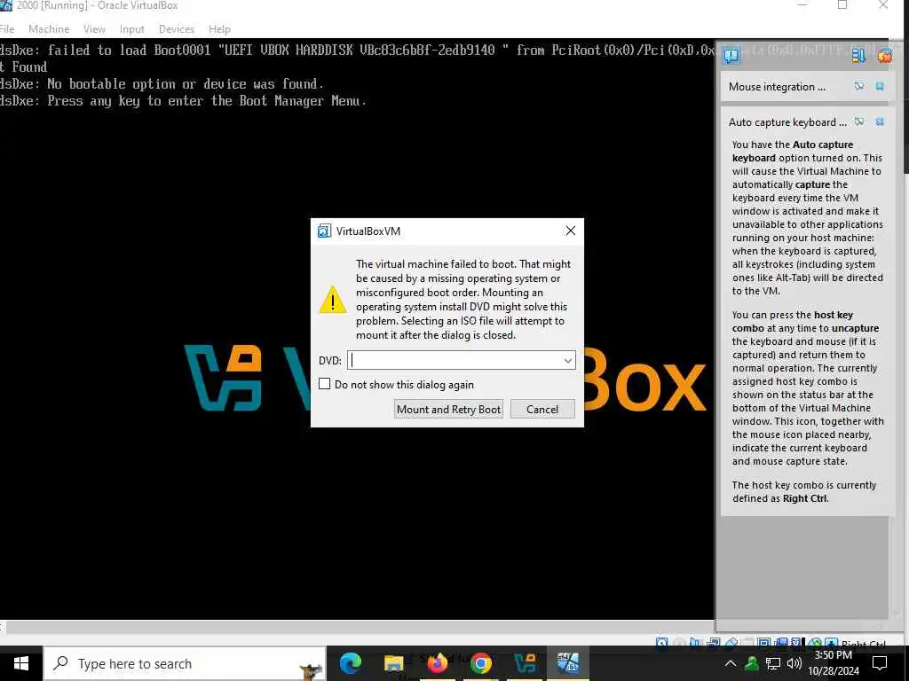Tick 'Do not show this dialog again'
This screenshot has width=909, height=681.
point(325,384)
